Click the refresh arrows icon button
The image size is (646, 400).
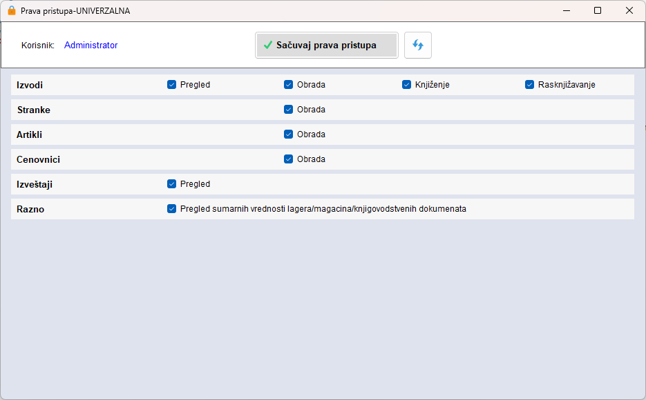click(418, 46)
